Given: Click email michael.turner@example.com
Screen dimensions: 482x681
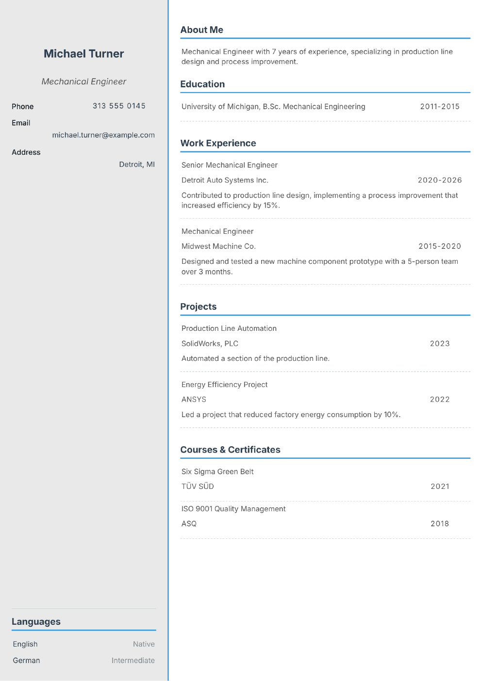Looking at the screenshot, I should [103, 135].
